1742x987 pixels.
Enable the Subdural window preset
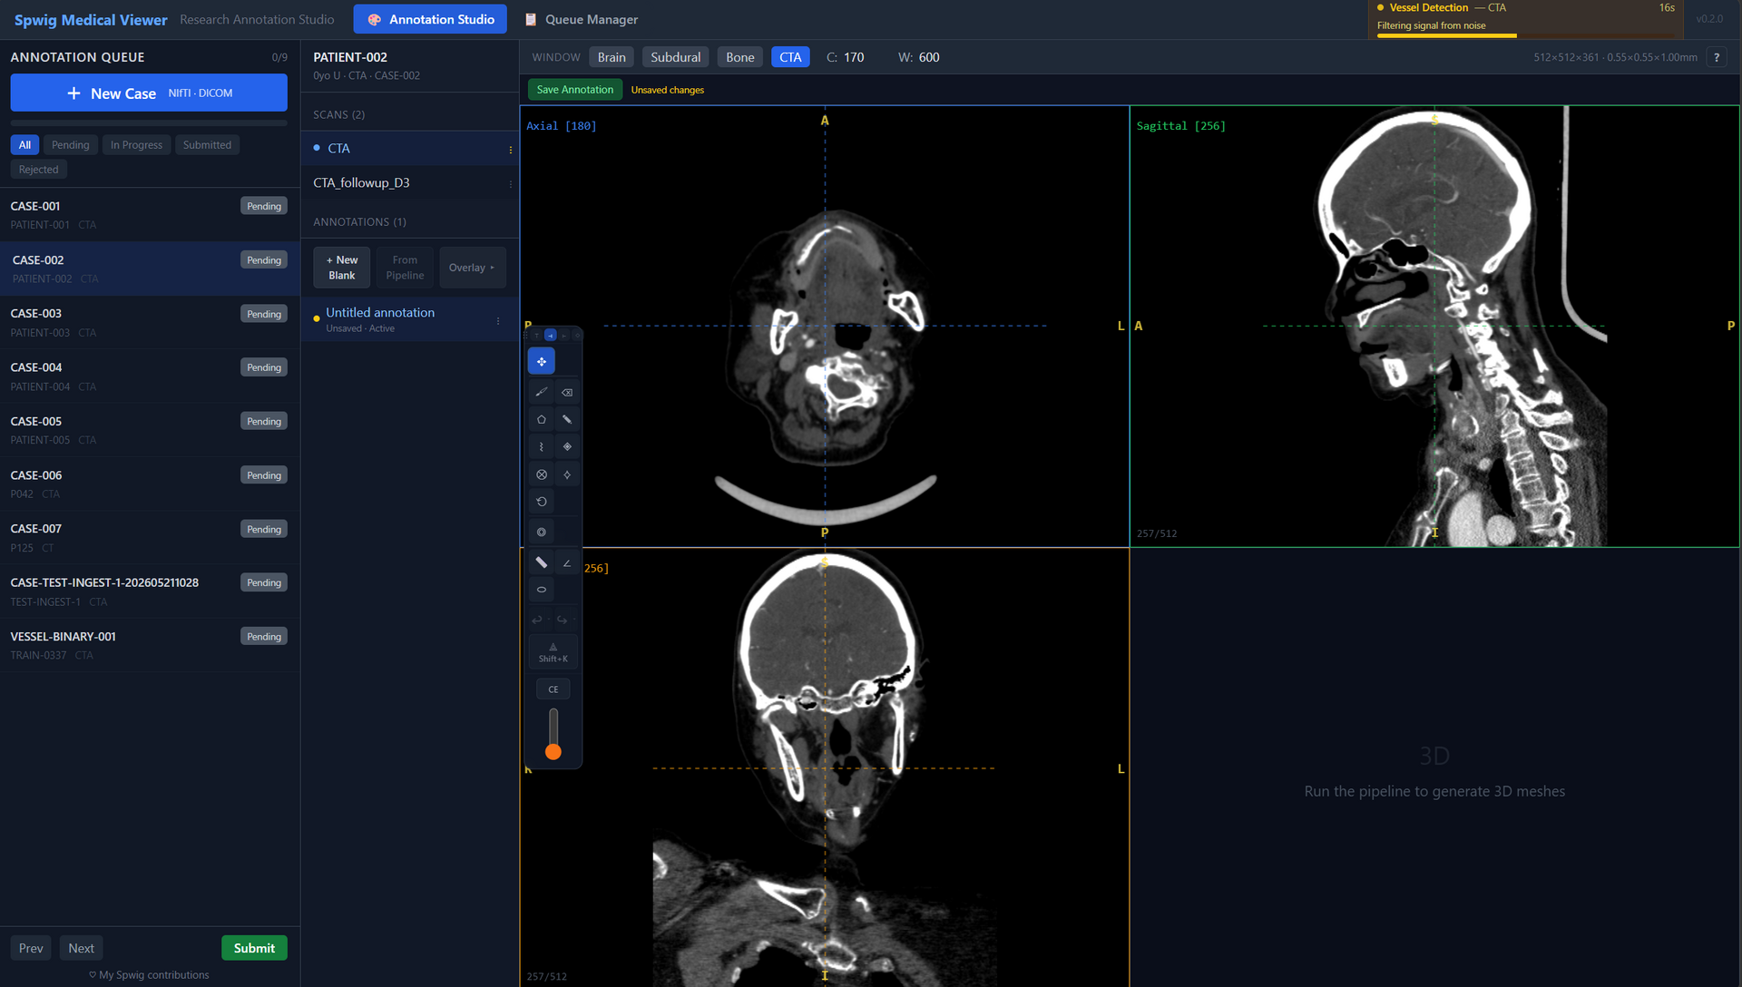[676, 57]
